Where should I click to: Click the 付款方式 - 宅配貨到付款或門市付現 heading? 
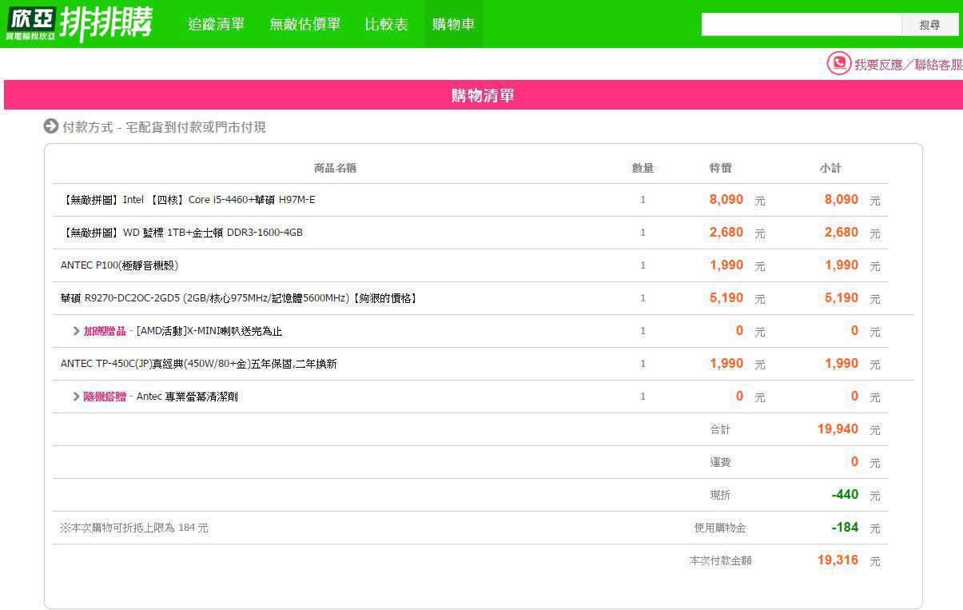click(164, 127)
